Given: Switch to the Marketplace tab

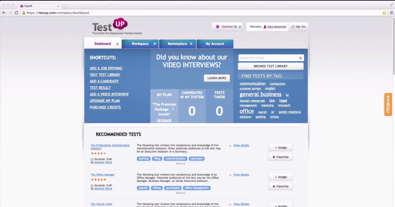Looking at the screenshot, I should [177, 44].
